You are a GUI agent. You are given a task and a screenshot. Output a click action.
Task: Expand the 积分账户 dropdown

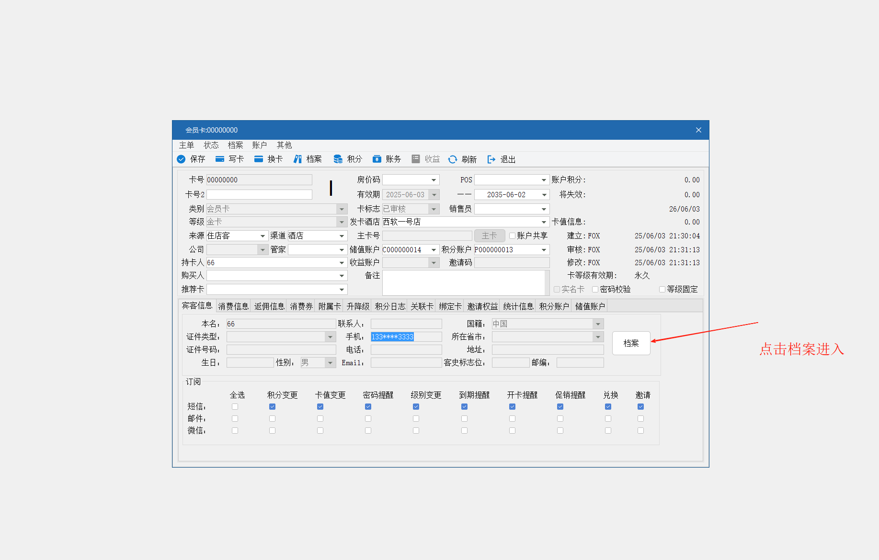[544, 250]
